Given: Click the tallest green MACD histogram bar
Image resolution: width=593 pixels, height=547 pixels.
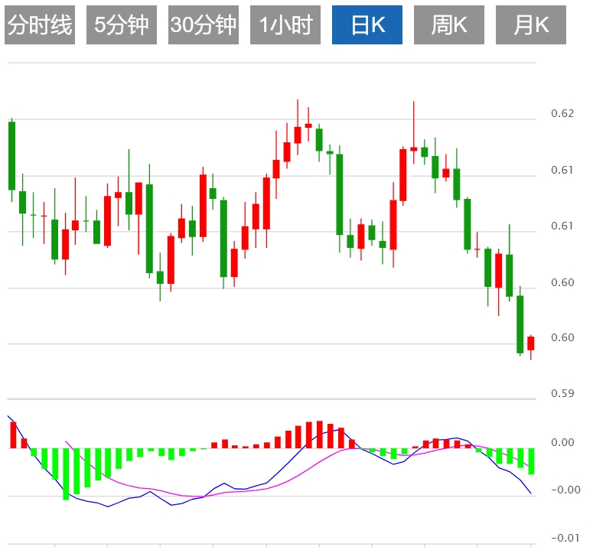Looking at the screenshot, I should point(67,474).
